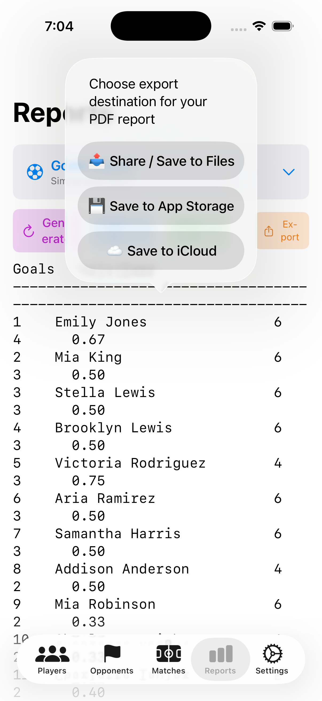Click the share tray icon
This screenshot has width=322, height=701.
click(97, 161)
